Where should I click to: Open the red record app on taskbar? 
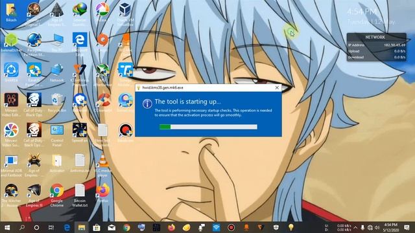click(231, 227)
